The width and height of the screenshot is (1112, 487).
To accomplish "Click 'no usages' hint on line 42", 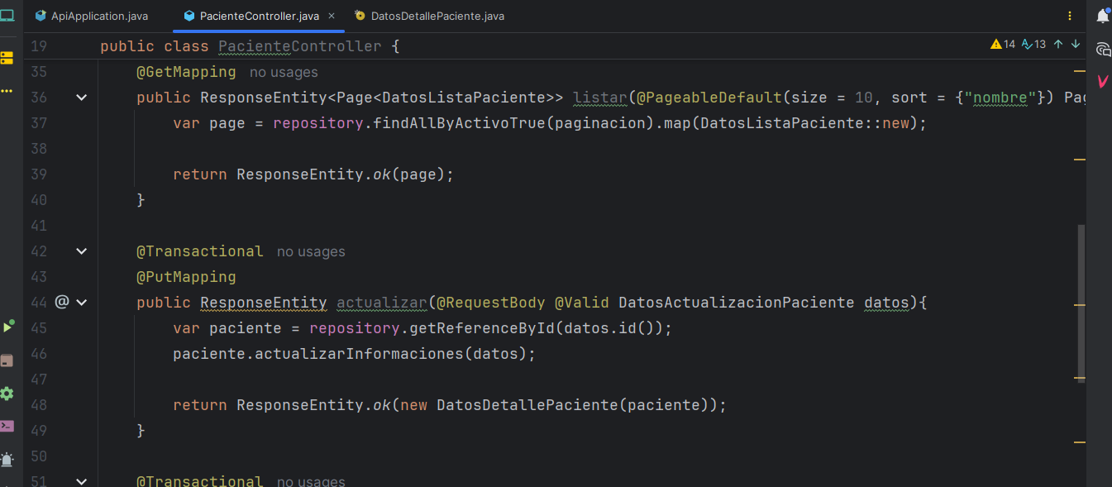I will (311, 251).
